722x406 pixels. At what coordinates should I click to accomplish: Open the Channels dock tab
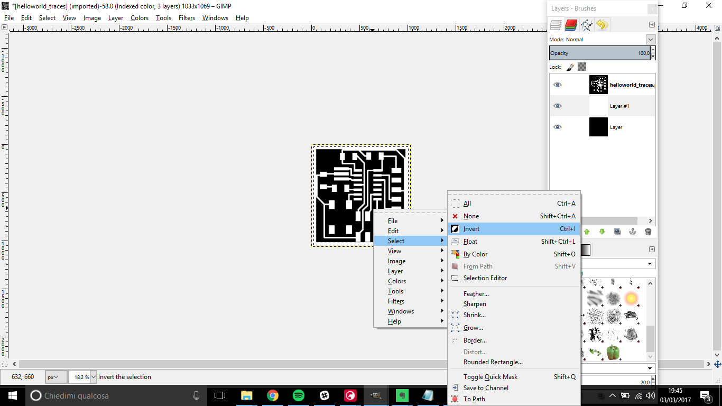point(571,24)
